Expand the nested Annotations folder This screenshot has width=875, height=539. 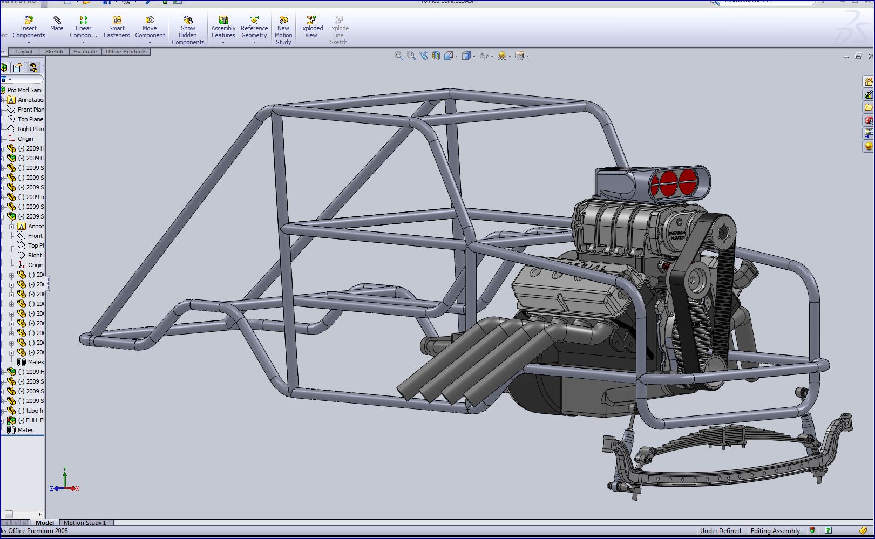point(12,227)
